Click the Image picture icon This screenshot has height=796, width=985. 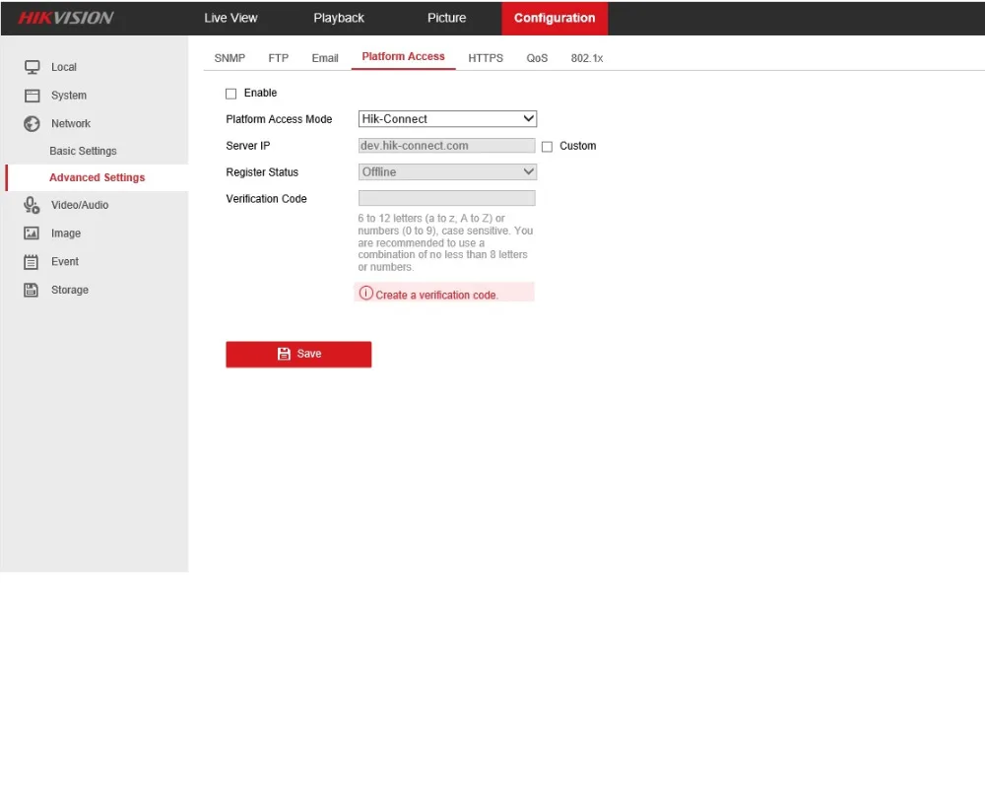(32, 233)
